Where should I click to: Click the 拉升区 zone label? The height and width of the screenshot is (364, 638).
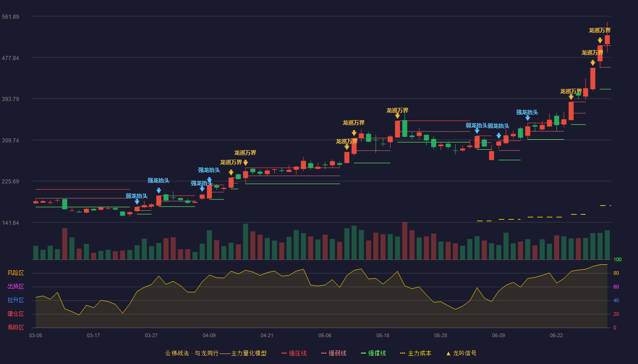tap(16, 300)
